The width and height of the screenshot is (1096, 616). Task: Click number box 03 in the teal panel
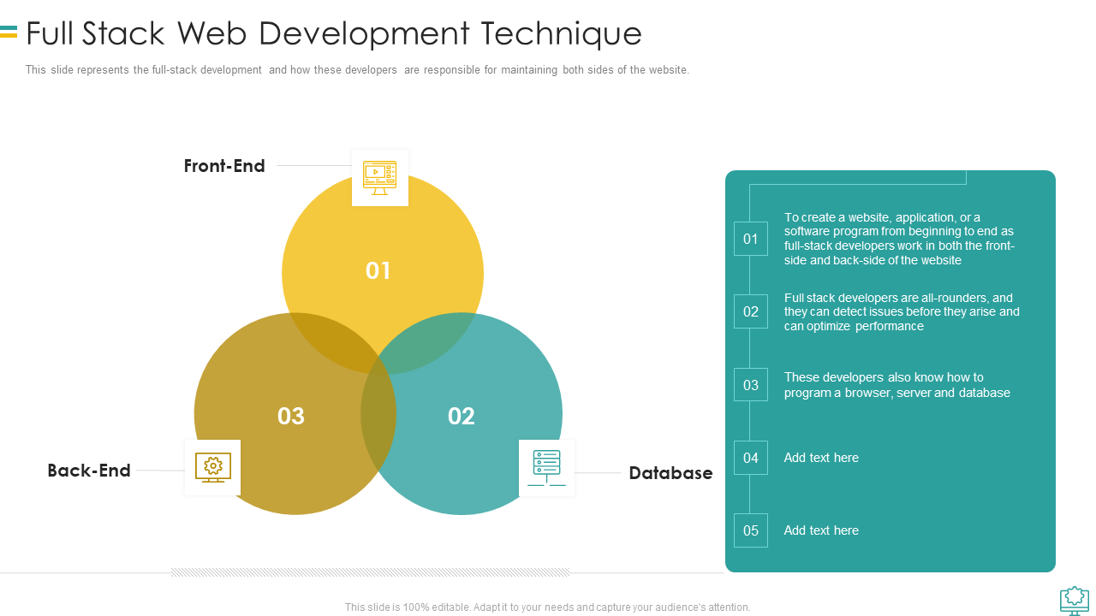click(751, 385)
